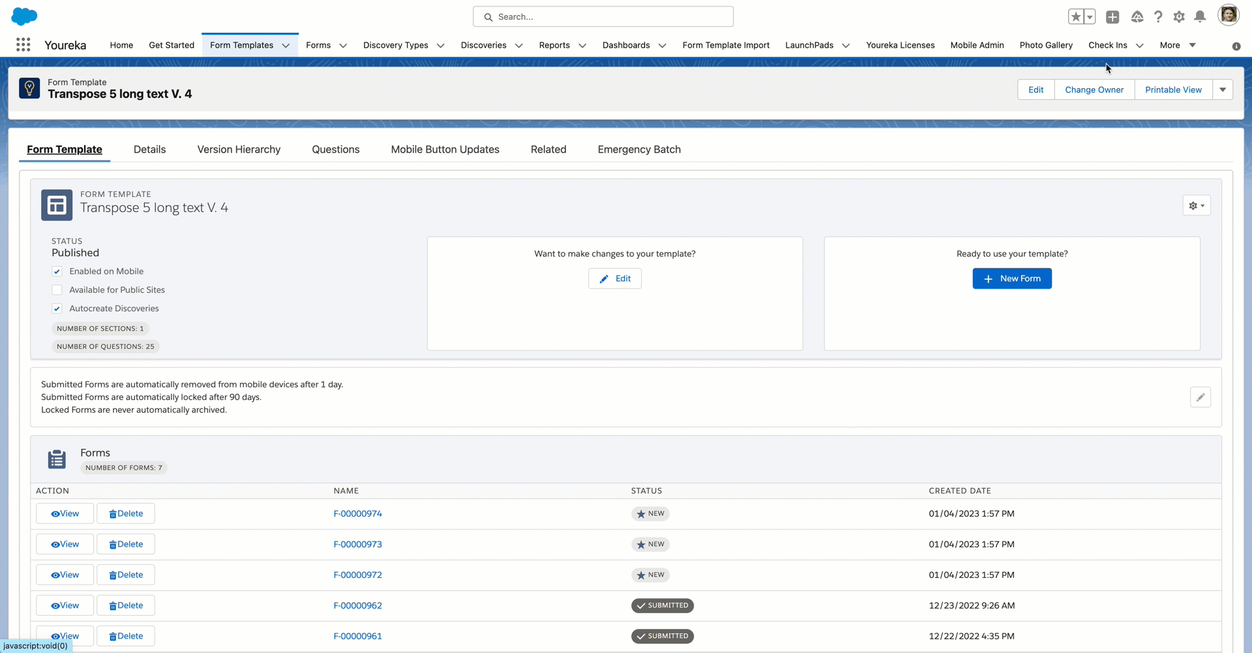Image resolution: width=1252 pixels, height=653 pixels.
Task: Go to Home in navigation
Action: click(121, 45)
